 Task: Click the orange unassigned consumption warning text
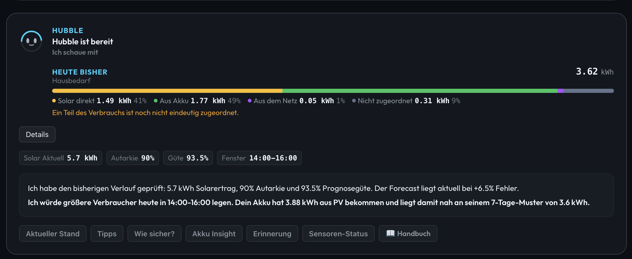[x=145, y=113]
